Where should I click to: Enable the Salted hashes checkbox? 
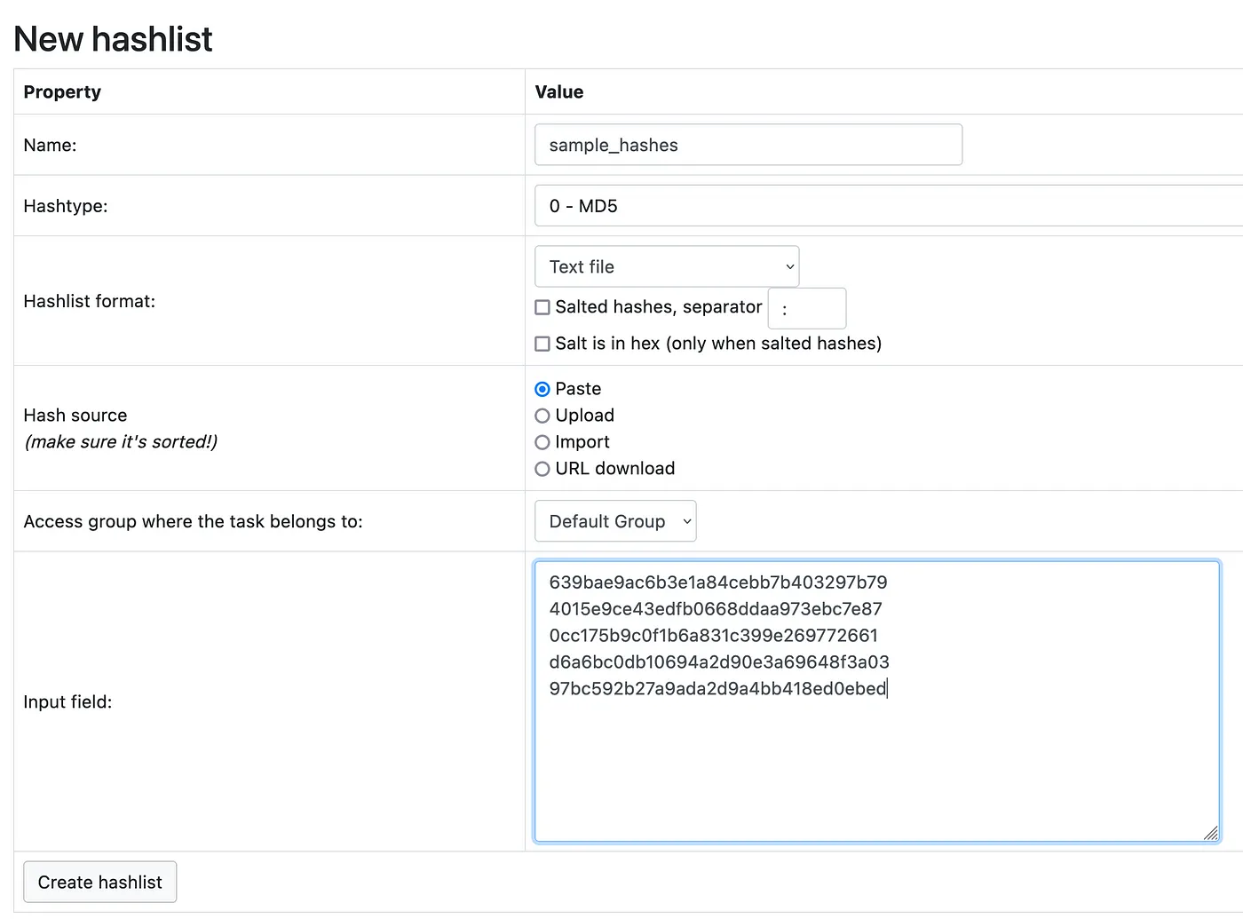[x=542, y=307]
